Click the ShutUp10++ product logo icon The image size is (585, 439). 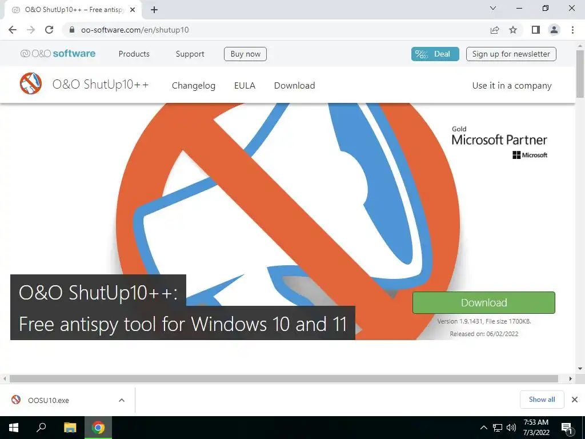click(31, 83)
